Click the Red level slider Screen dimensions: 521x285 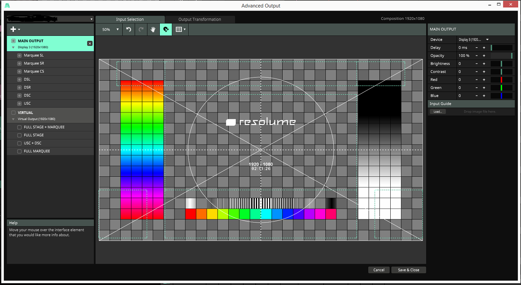501,80
